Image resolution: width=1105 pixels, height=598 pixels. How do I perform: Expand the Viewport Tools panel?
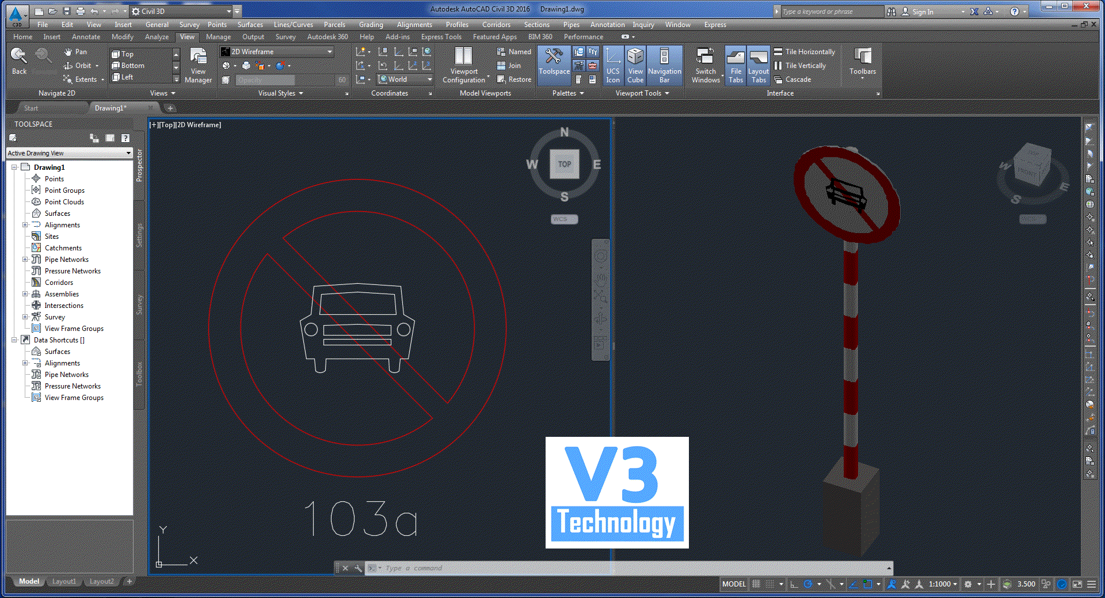(x=642, y=93)
